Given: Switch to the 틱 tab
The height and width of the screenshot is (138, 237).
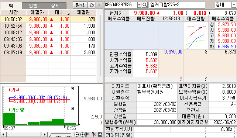Looking at the screenshot, I should tap(11, 6).
